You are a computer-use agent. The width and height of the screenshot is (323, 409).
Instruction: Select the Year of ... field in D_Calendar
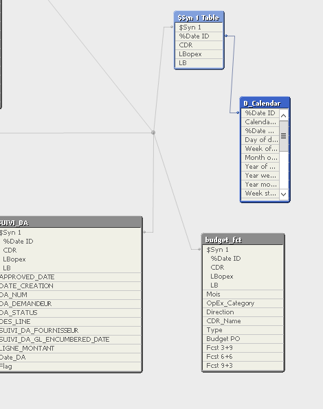click(x=260, y=167)
